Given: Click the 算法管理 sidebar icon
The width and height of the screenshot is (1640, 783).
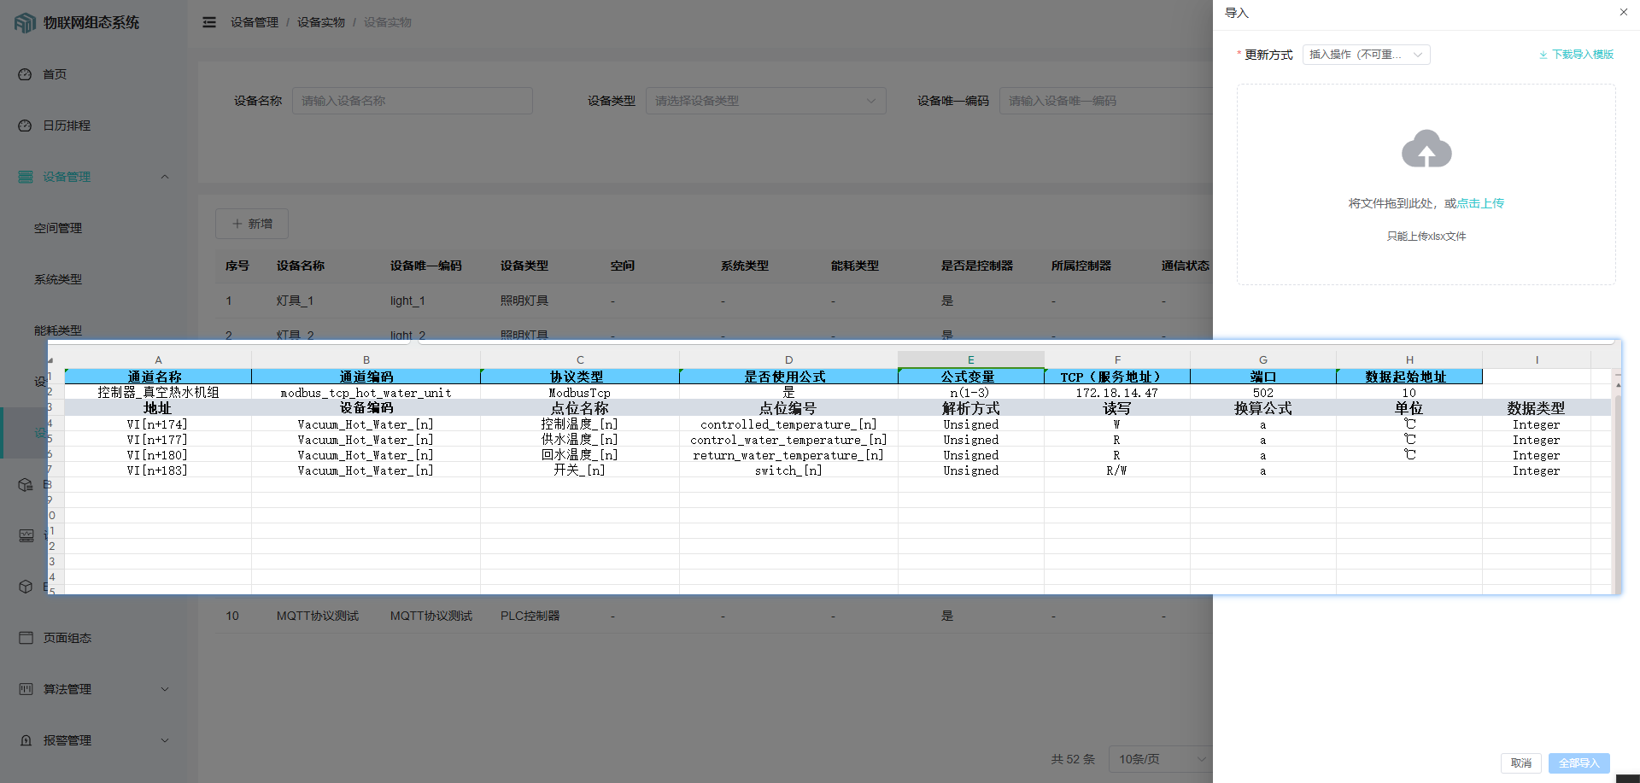Looking at the screenshot, I should 26,689.
